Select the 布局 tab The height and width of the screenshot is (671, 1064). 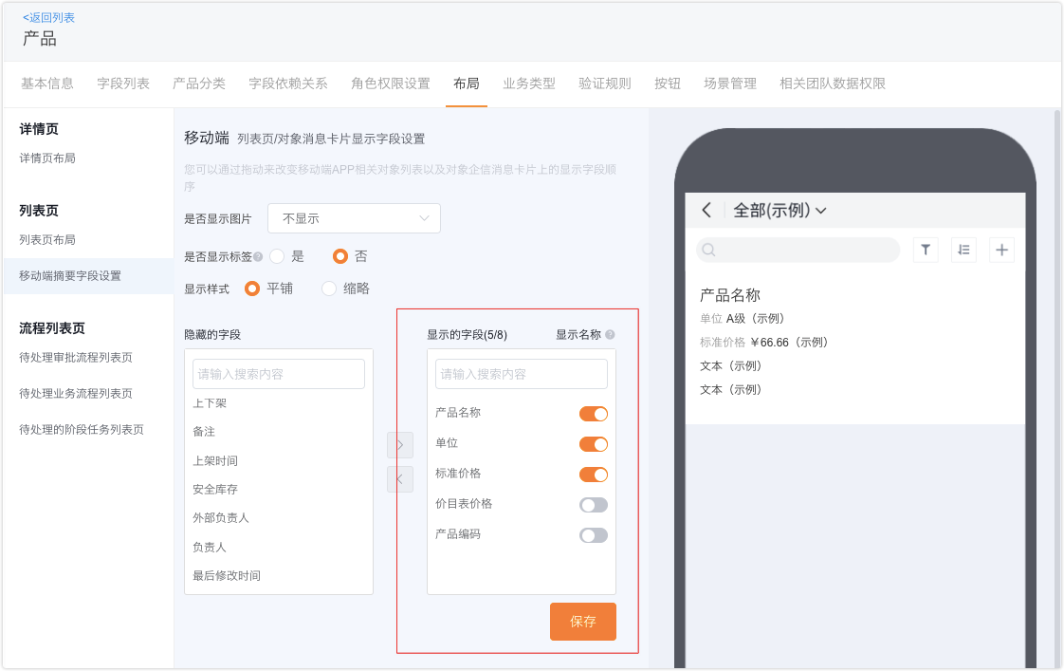(x=467, y=84)
